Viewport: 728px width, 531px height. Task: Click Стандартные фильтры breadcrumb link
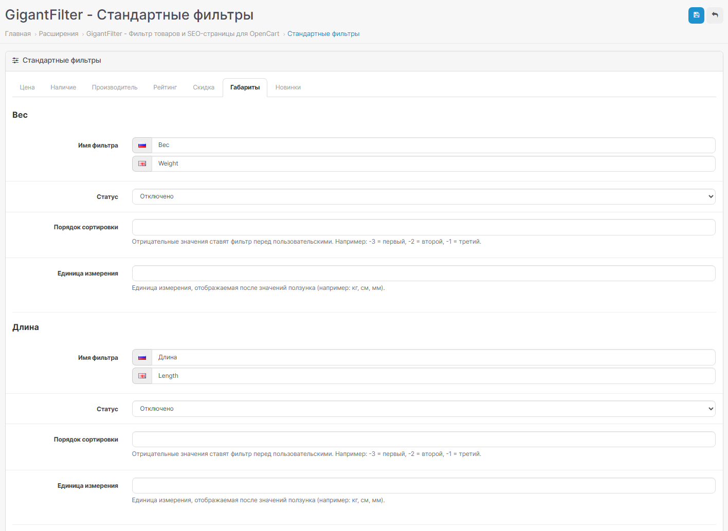pyautogui.click(x=323, y=34)
